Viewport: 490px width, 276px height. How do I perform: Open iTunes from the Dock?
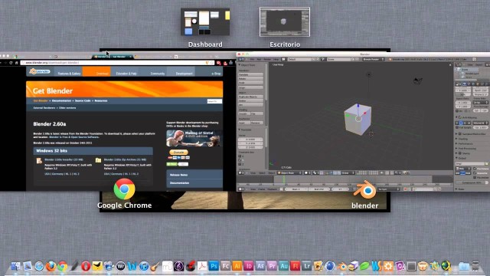pyautogui.click(x=144, y=266)
